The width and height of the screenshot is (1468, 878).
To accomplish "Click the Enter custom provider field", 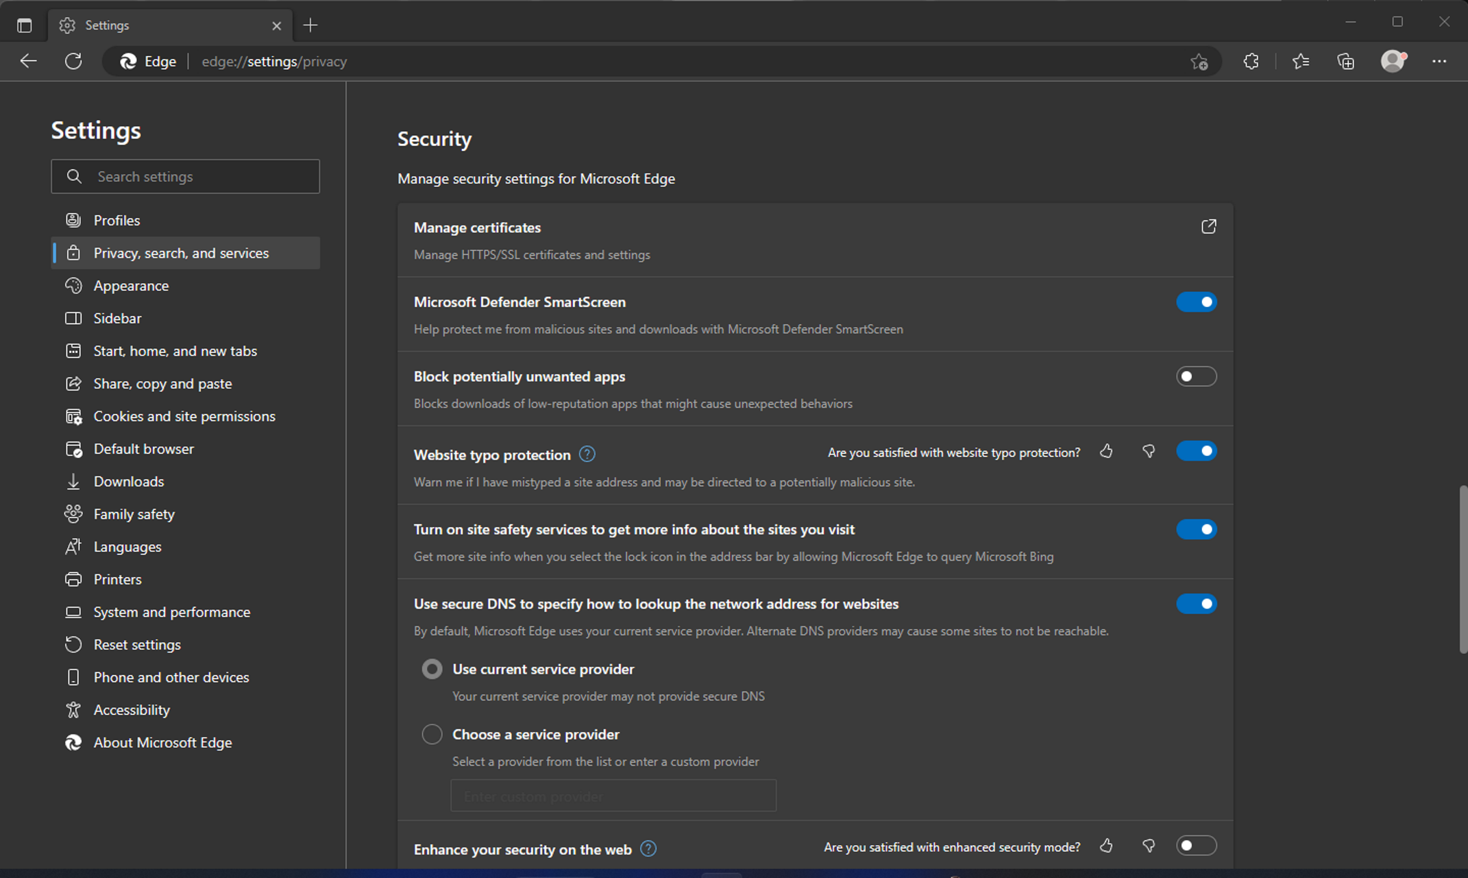I will 613,796.
